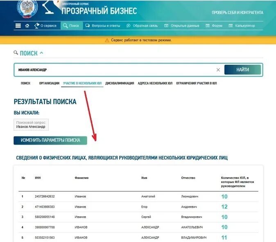This screenshot has height=242, width=276.
Task: Click the Federal Tax Service emblem logo
Action: click(27, 9)
